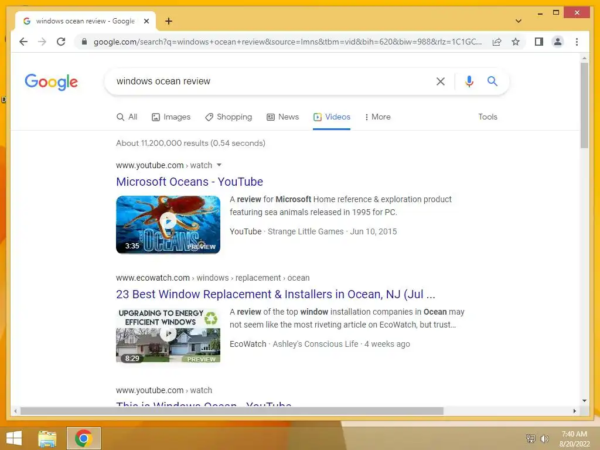
Task: Open the tab search chevron
Action: coord(518,21)
